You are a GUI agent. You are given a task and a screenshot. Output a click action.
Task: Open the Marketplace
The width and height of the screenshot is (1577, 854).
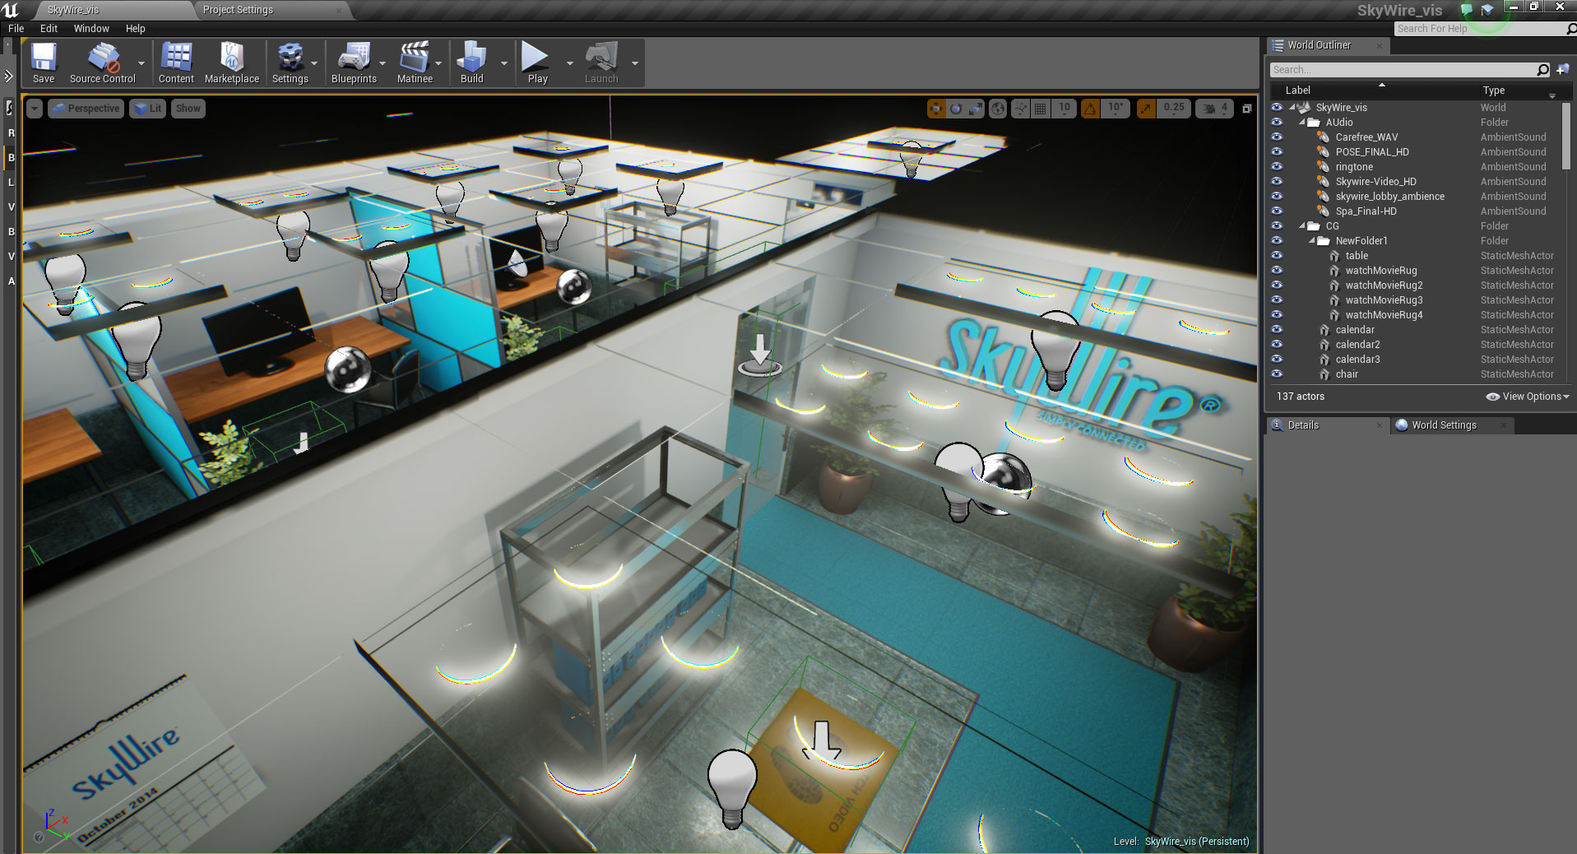[x=231, y=63]
